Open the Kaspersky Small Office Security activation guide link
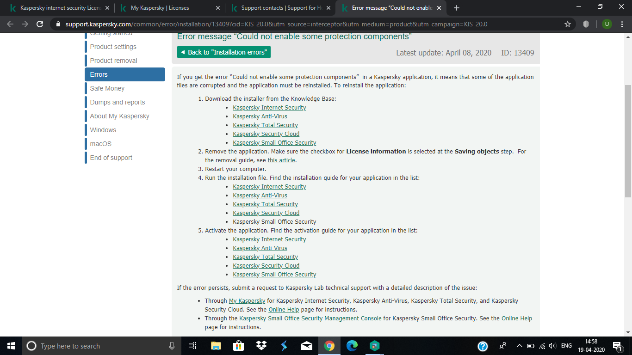 (274, 275)
